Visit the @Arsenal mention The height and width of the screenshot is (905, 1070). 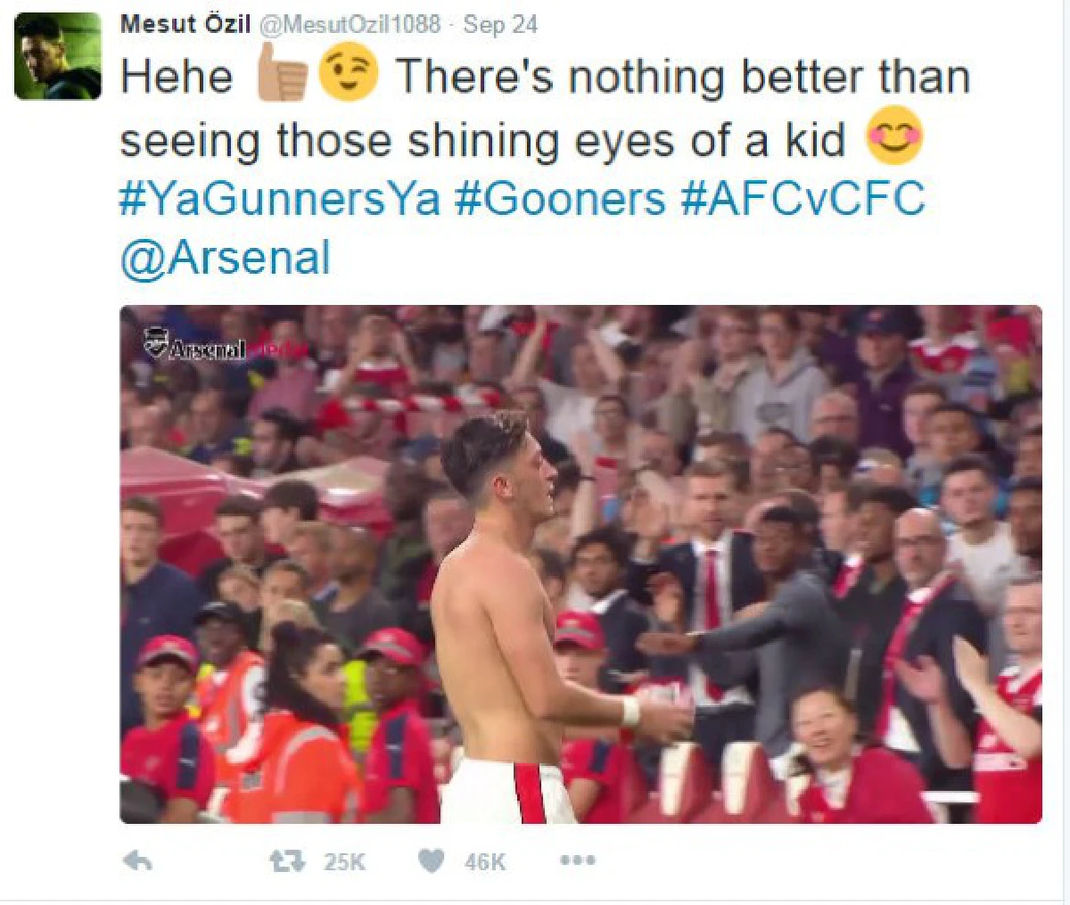click(x=225, y=258)
